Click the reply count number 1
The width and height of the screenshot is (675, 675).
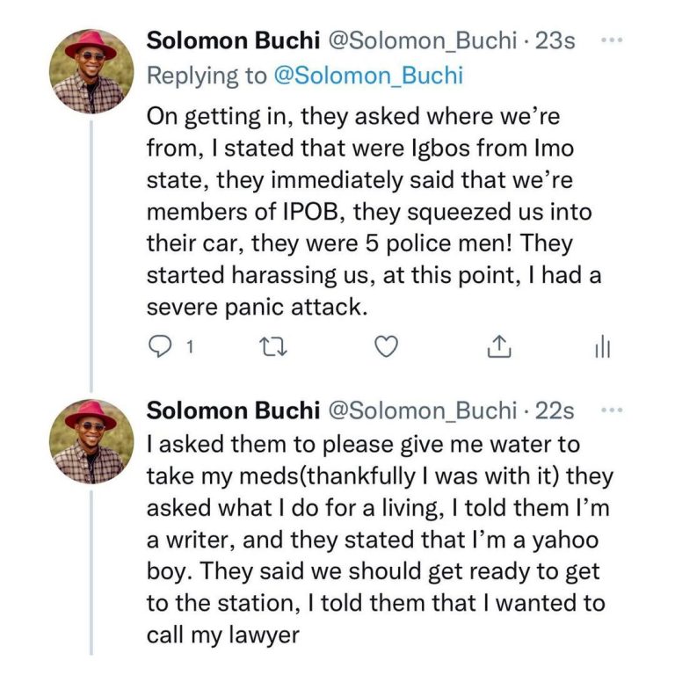[188, 349]
